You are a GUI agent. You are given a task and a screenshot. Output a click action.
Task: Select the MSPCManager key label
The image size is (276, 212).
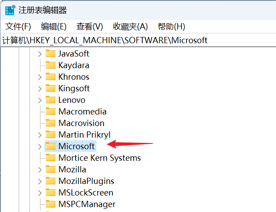[x=87, y=204]
